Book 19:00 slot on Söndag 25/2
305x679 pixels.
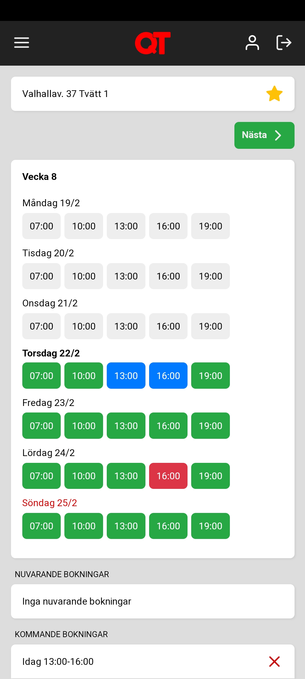(210, 526)
